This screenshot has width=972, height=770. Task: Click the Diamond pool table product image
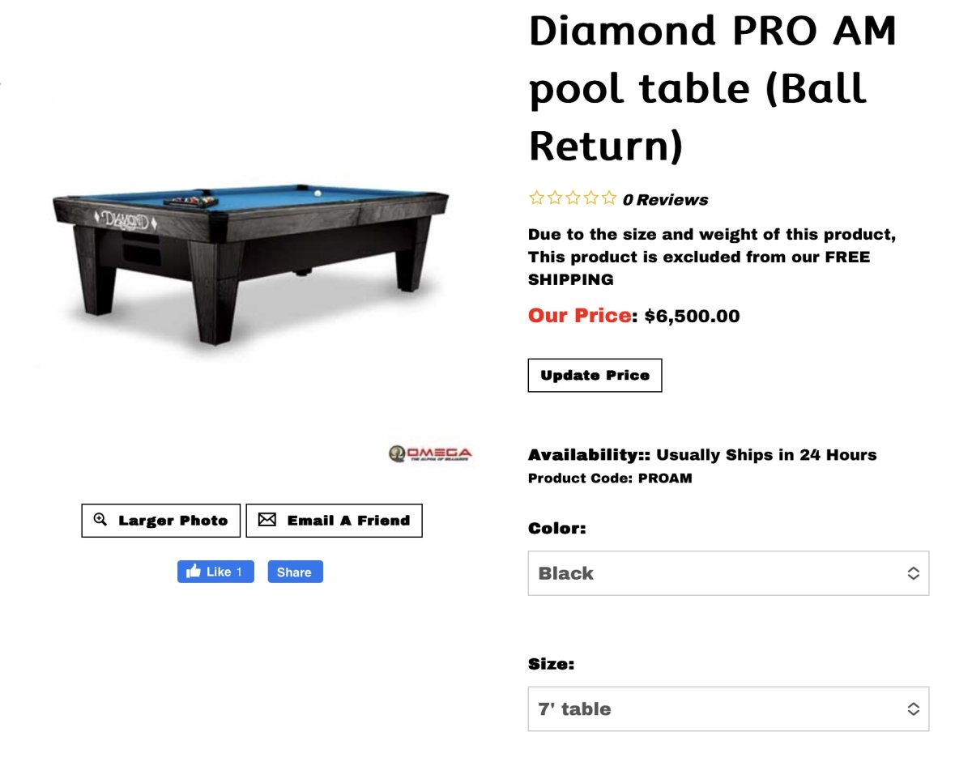coord(251,259)
